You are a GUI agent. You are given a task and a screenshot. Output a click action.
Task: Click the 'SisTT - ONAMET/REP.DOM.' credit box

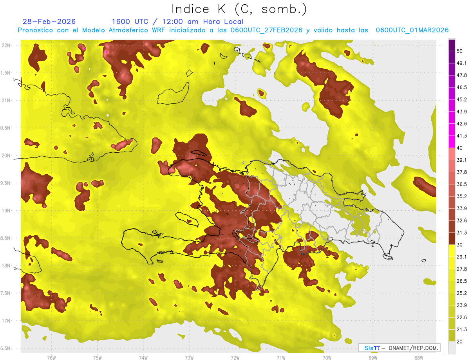(x=399, y=348)
